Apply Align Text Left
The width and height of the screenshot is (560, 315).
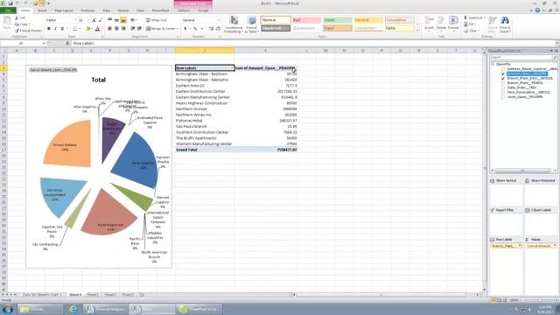[x=109, y=29]
